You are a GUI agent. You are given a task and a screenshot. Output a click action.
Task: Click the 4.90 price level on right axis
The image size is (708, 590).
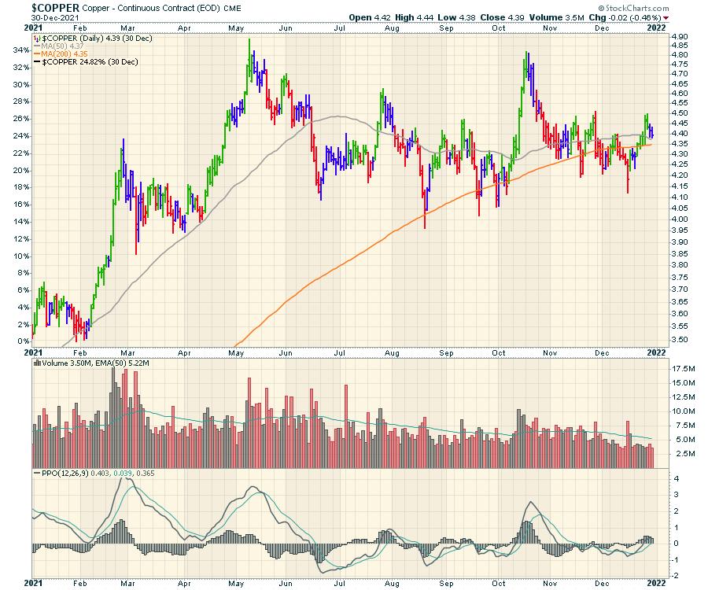click(x=679, y=37)
